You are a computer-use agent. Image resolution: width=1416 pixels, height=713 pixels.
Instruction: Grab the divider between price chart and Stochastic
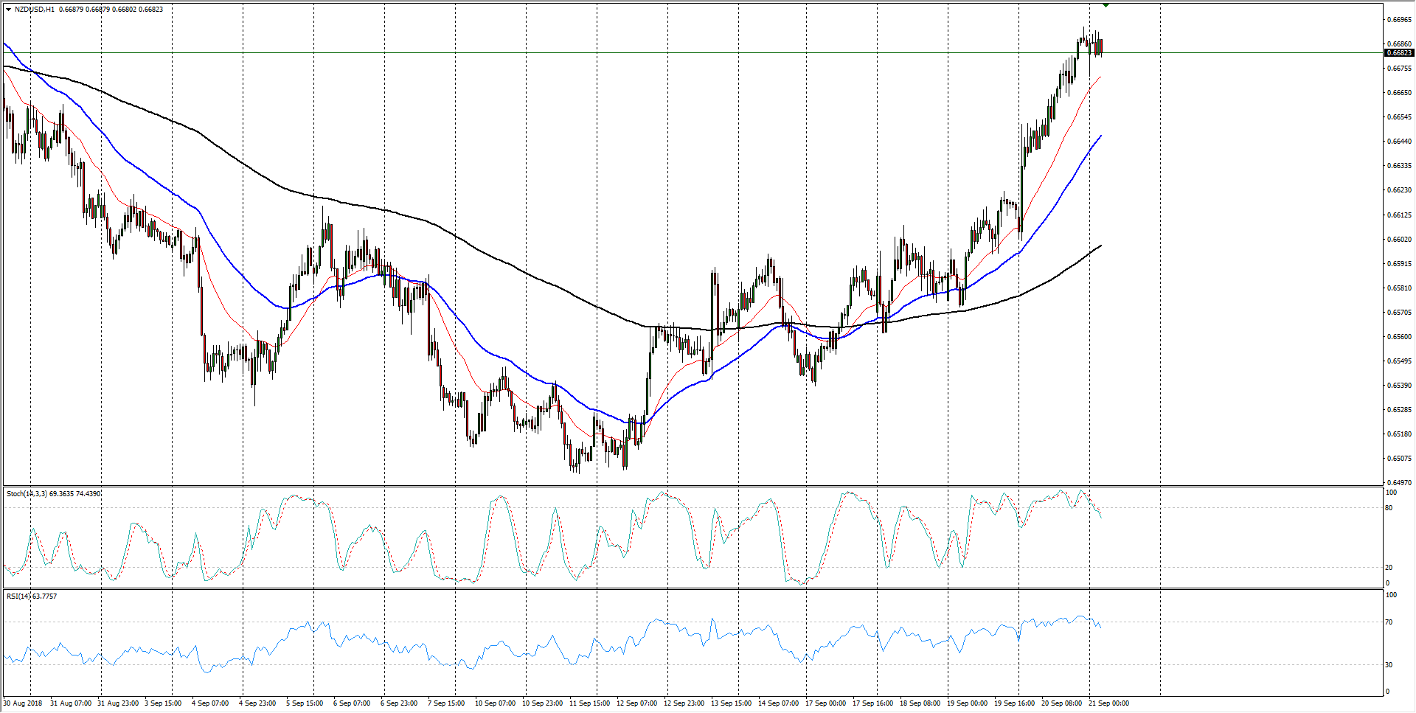pyautogui.click(x=693, y=486)
